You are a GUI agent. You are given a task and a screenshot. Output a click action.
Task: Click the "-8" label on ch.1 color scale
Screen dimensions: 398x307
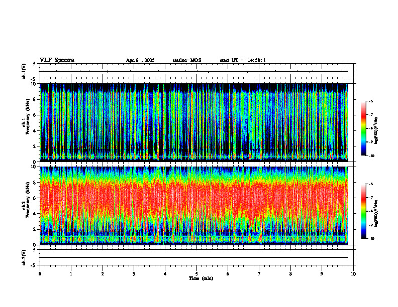coord(371,128)
